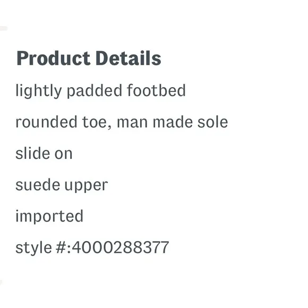
Task: Select the 'lightly padded footbed' line
Action: pos(100,91)
